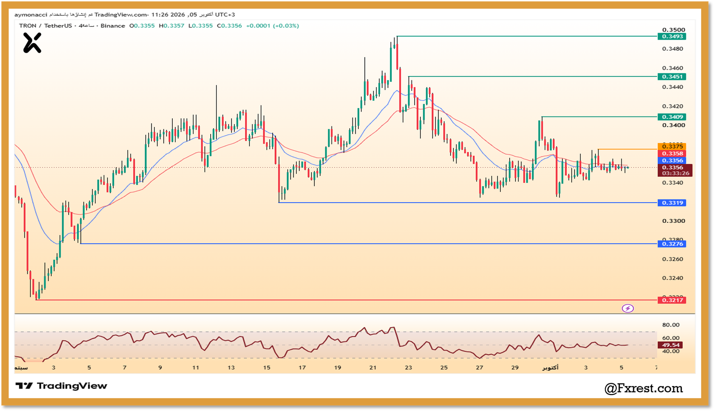Click the orange 0.3375 price label
714x411 pixels.
pyautogui.click(x=672, y=146)
